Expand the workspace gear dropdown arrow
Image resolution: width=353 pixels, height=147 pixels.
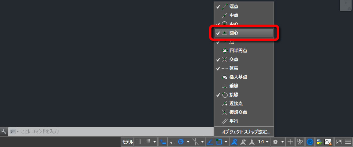tap(282, 142)
